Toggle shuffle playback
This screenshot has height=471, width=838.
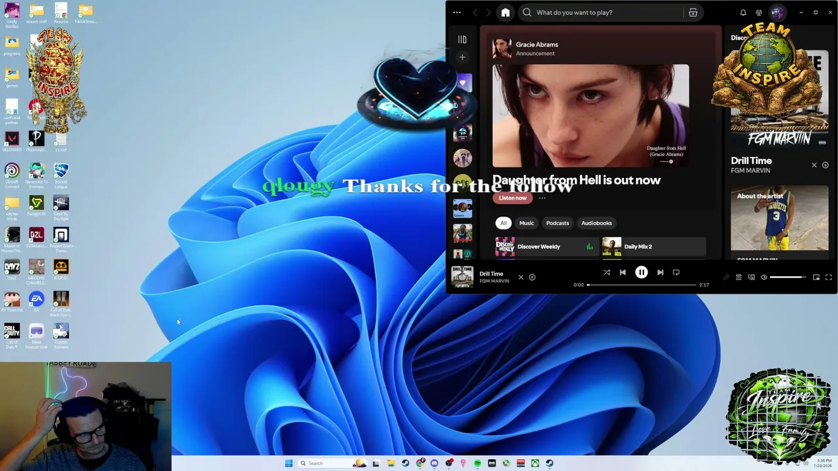click(607, 272)
